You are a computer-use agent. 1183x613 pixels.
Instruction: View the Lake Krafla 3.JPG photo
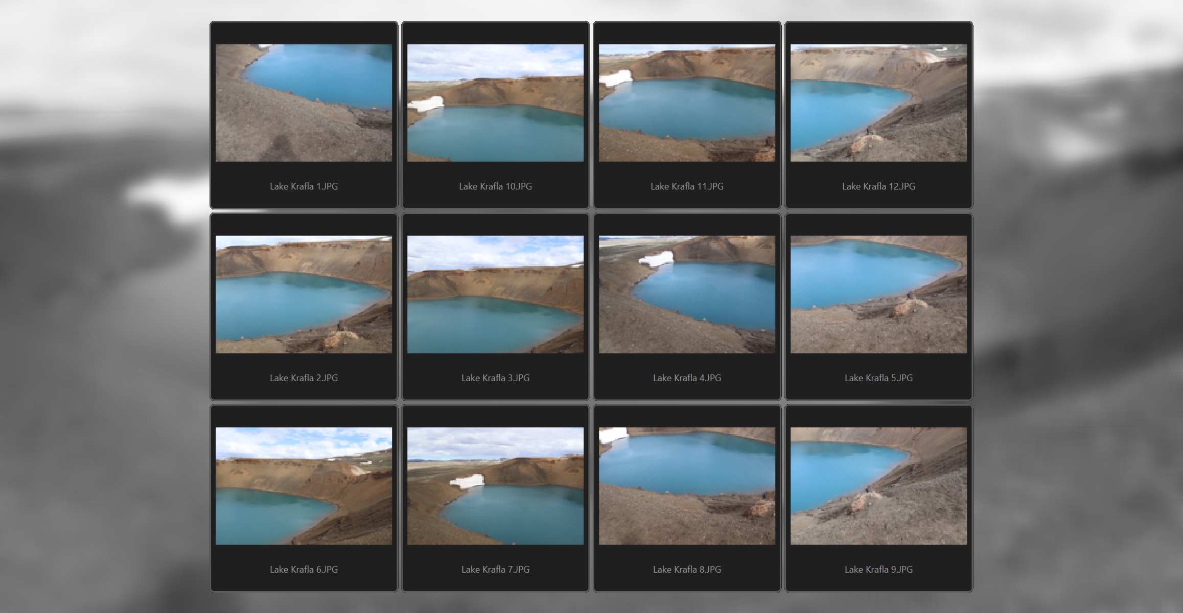[495, 294]
